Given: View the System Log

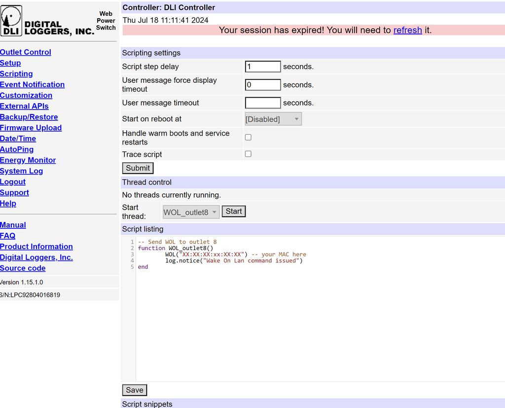Looking at the screenshot, I should click(x=21, y=171).
